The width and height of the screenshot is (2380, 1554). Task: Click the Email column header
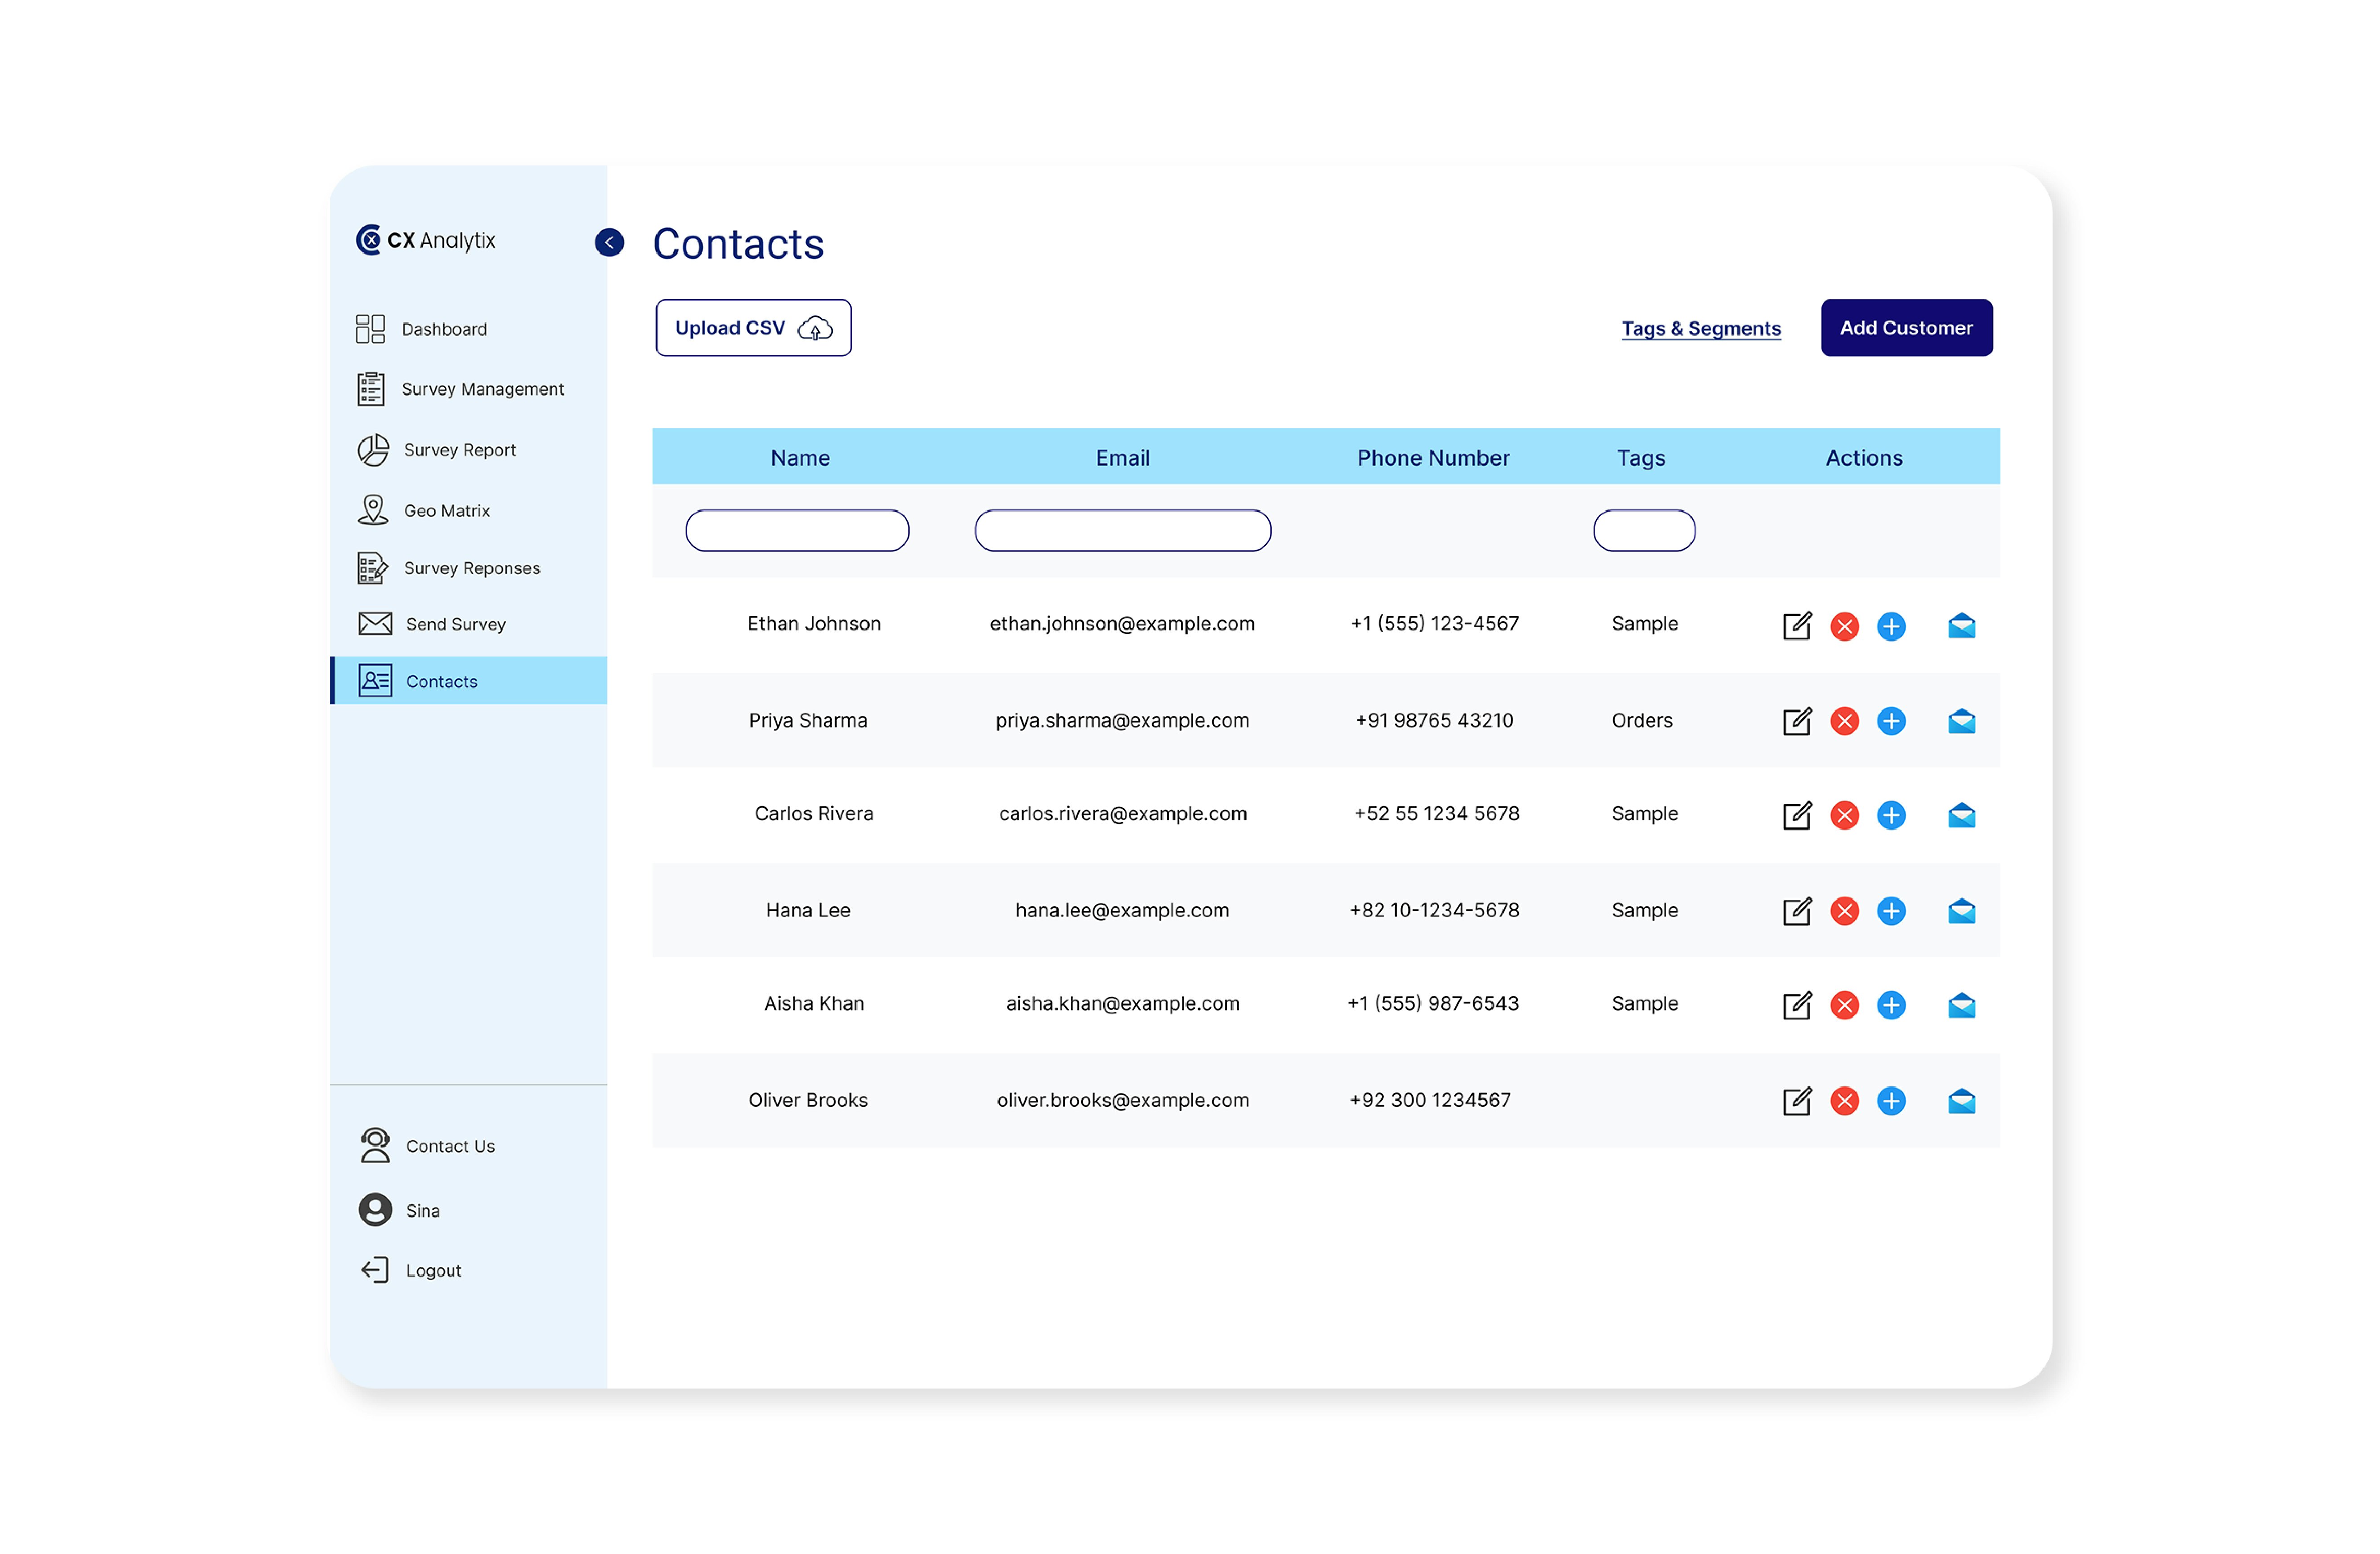point(1123,458)
